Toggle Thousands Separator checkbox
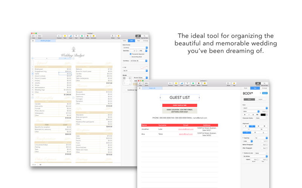Screen dimensions: 302x188 tap(131, 54)
